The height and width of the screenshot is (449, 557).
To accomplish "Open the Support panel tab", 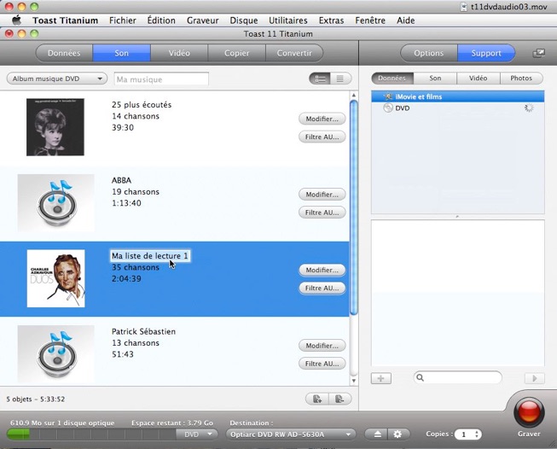I will click(486, 53).
